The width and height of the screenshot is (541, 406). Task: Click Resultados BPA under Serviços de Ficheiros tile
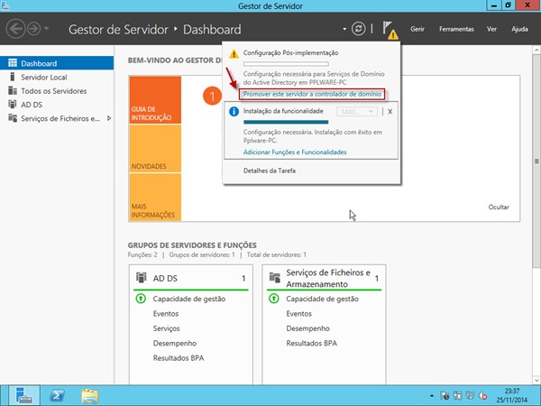pyautogui.click(x=312, y=343)
